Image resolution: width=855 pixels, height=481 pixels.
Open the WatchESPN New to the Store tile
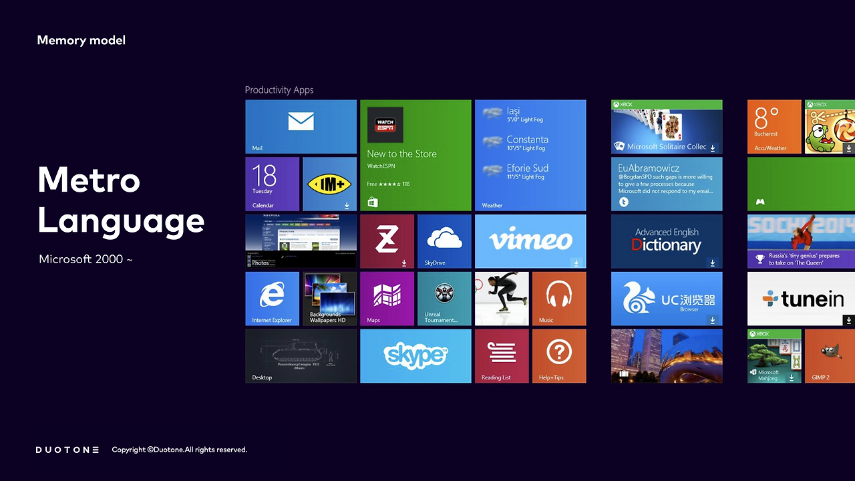click(415, 156)
